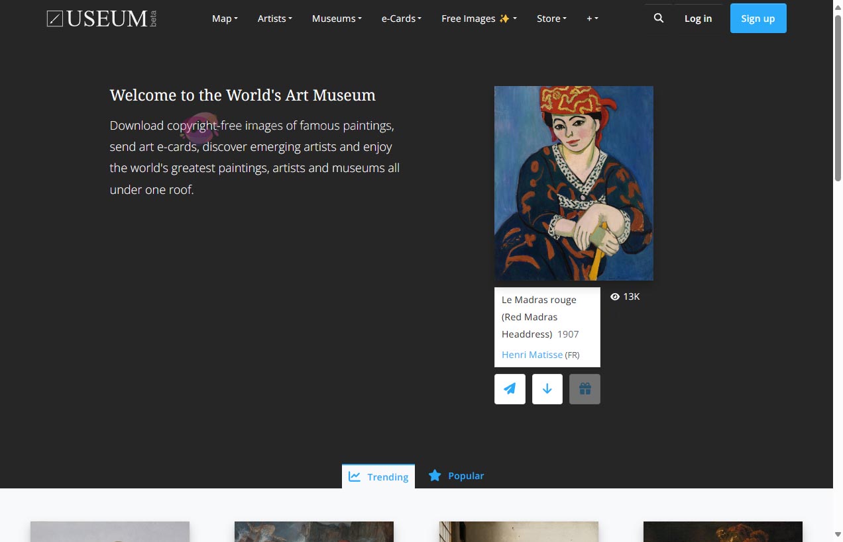This screenshot has width=843, height=542.
Task: Click the chart icon on the Trending tab
Action: click(x=355, y=476)
